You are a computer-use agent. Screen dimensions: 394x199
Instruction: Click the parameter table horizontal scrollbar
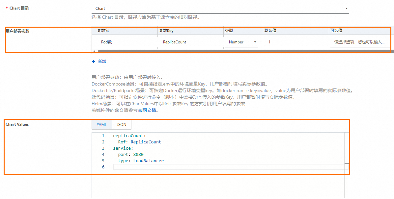(x=231, y=51)
